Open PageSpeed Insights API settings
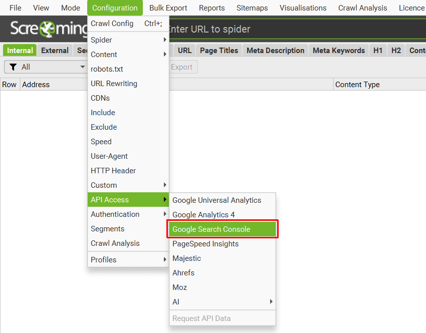Screen dimensions: 426x333 (x=206, y=244)
